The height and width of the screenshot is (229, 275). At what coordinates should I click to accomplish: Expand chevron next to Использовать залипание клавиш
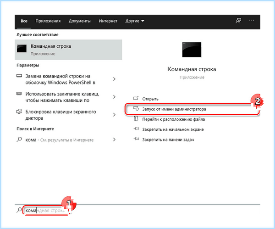pyautogui.click(x=114, y=97)
